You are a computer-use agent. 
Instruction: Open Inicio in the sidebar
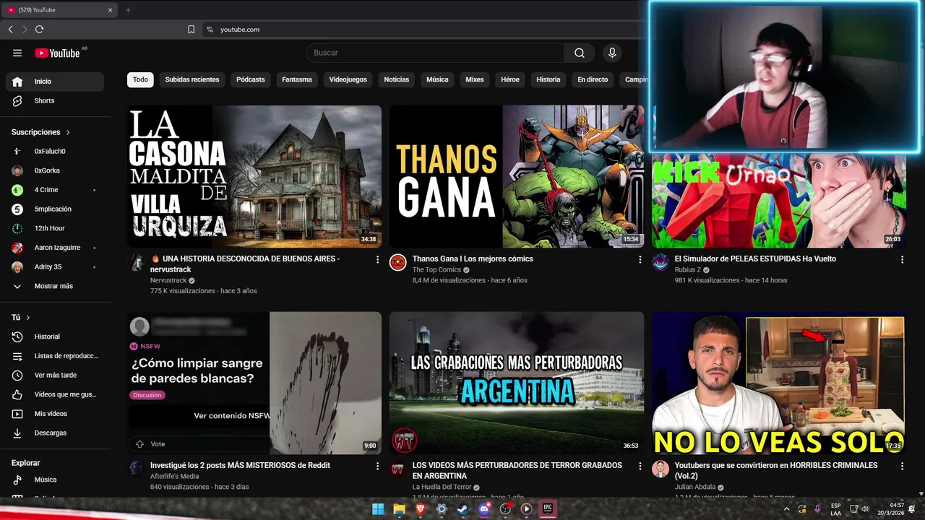(55, 82)
